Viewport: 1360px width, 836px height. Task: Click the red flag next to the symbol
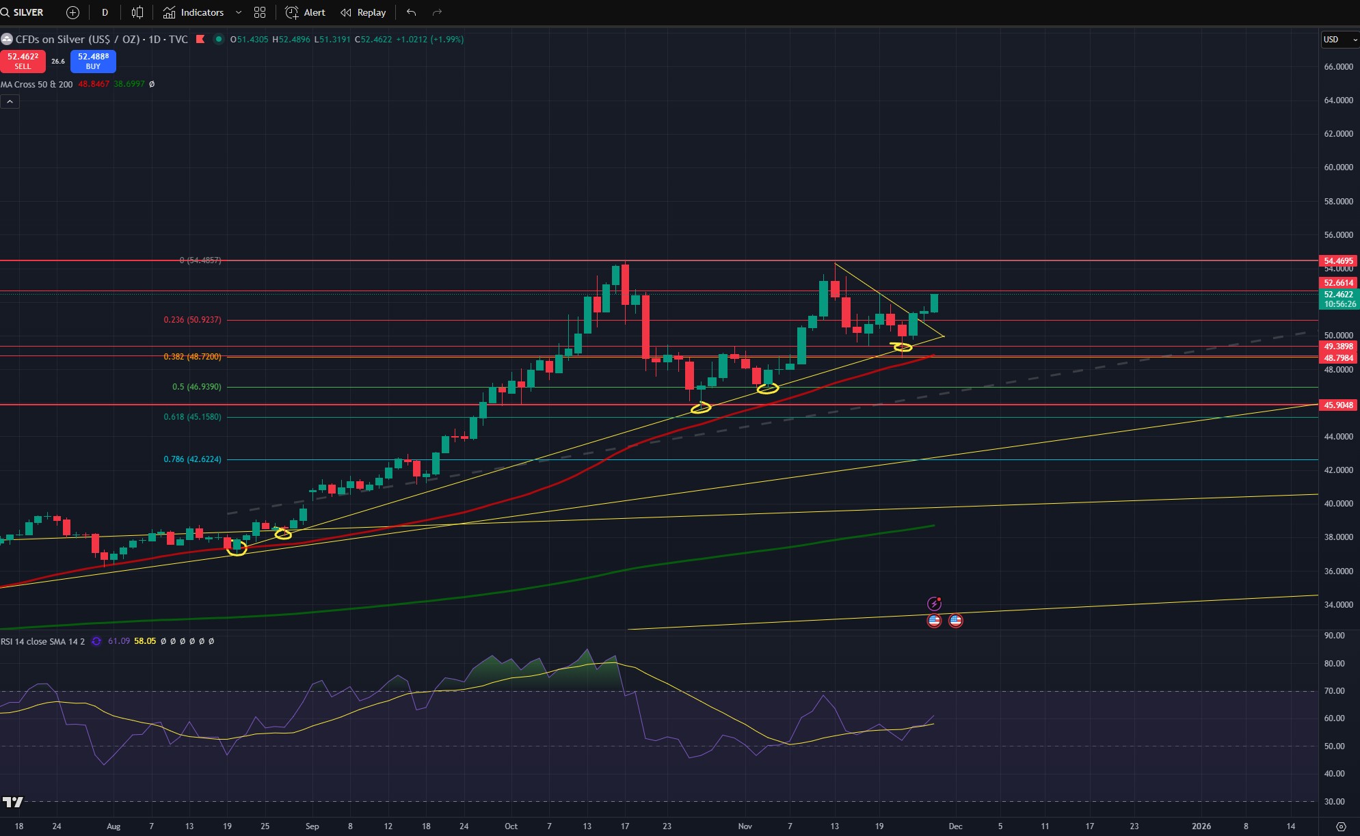point(200,39)
